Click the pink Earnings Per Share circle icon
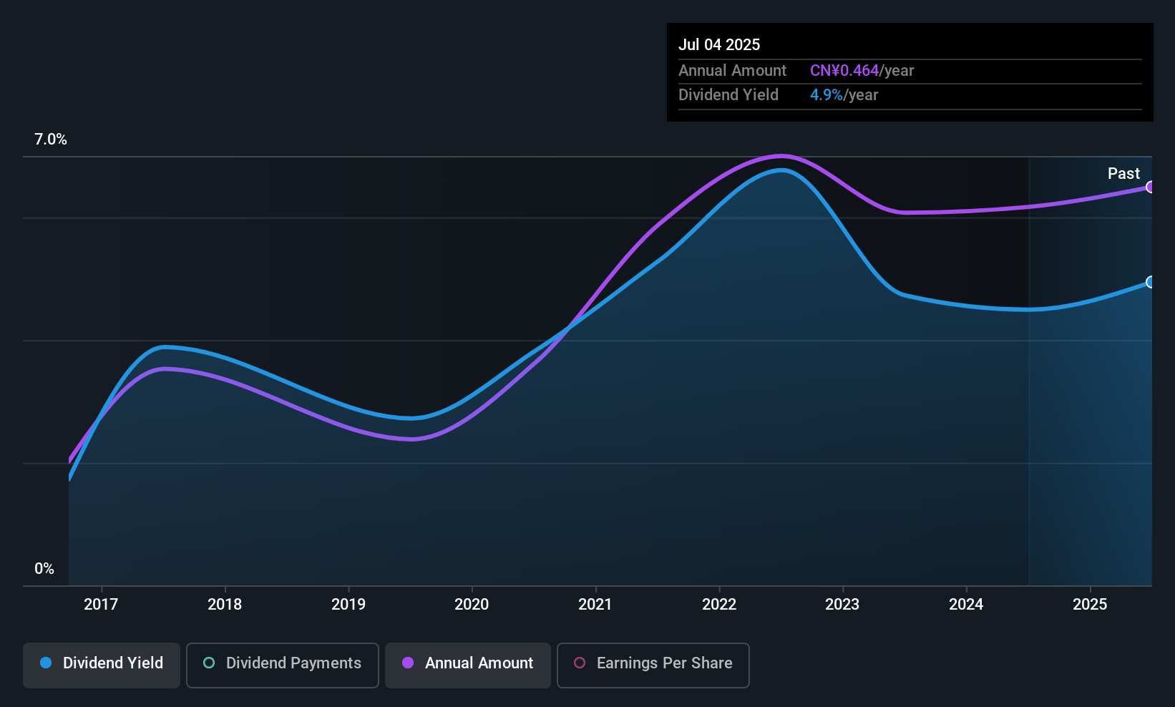Viewport: 1175px width, 707px height. (x=580, y=663)
